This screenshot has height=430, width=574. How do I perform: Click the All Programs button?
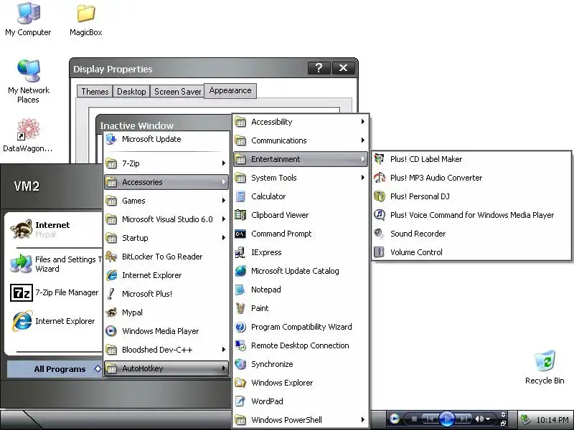tap(55, 369)
